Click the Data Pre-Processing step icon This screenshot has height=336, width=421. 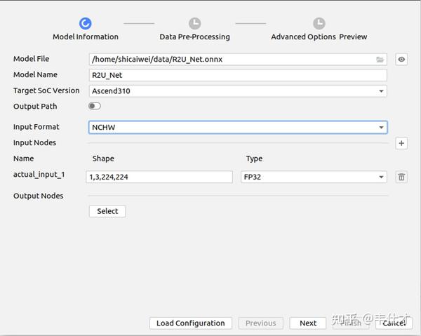[194, 24]
